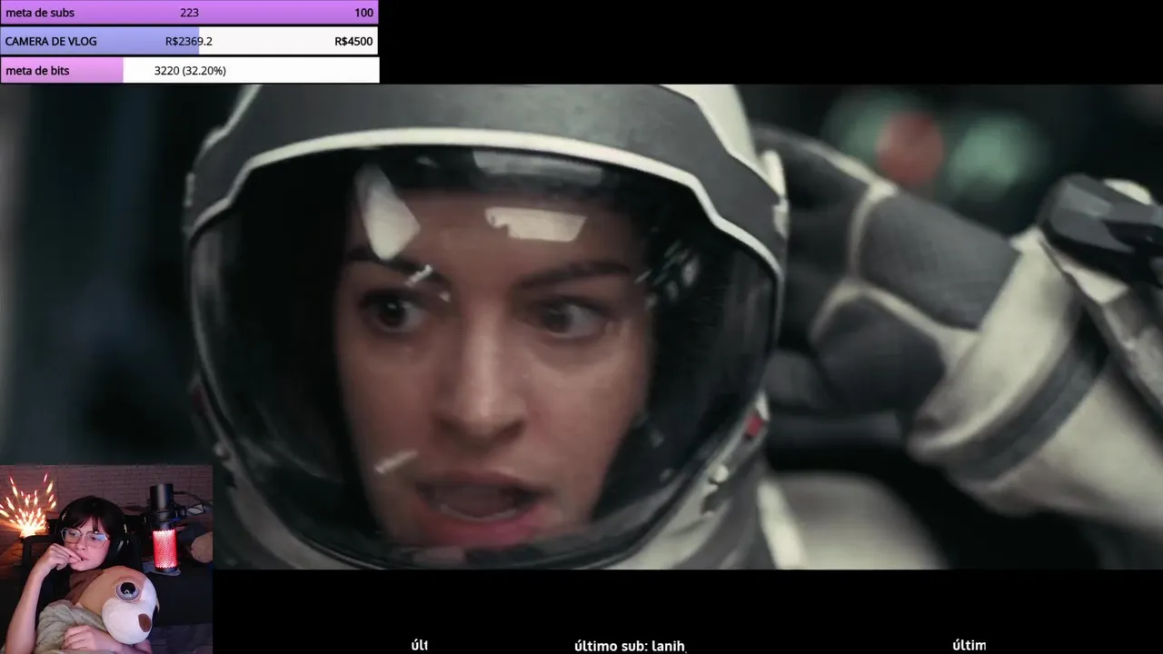The width and height of the screenshot is (1163, 654).
Task: Click the 100 subs goal number
Action: point(363,13)
